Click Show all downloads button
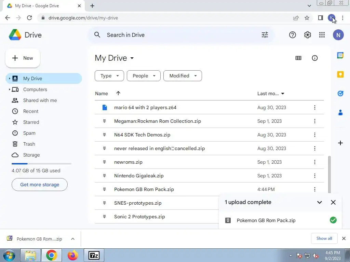This screenshot has height=262, width=350. tap(324, 238)
